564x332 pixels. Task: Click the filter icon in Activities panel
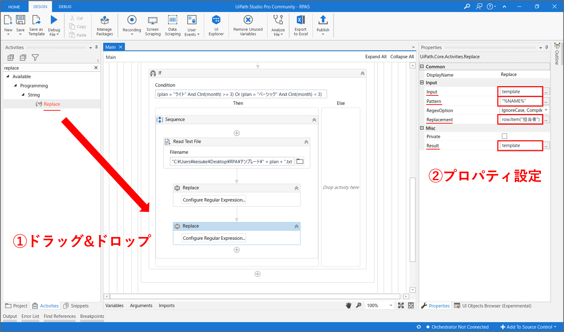coord(35,58)
